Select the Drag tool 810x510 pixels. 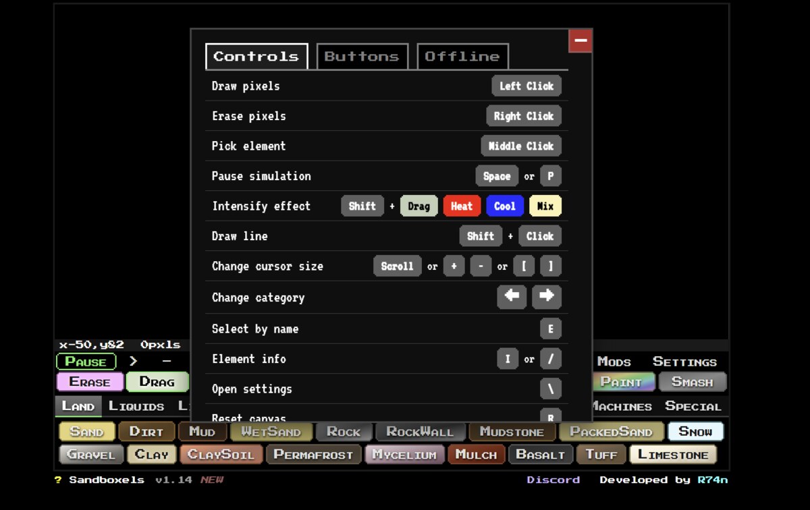click(157, 382)
